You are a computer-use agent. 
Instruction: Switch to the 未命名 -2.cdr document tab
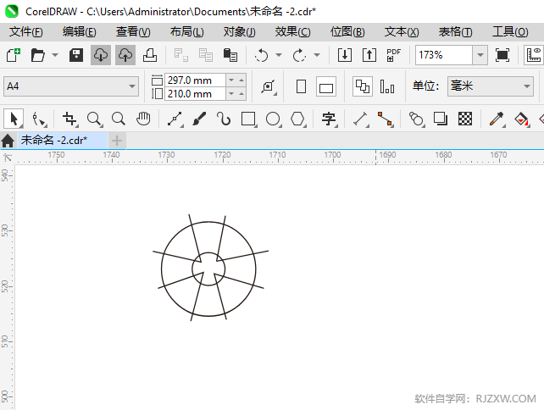[x=63, y=140]
